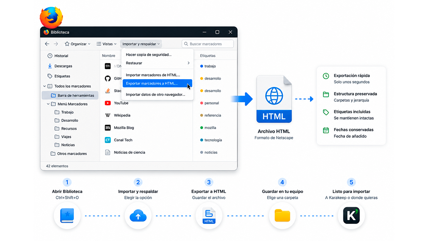Screen dimensions: 428x241
Task: Click the Abrir Biblioteca book icon
Action: click(67, 216)
